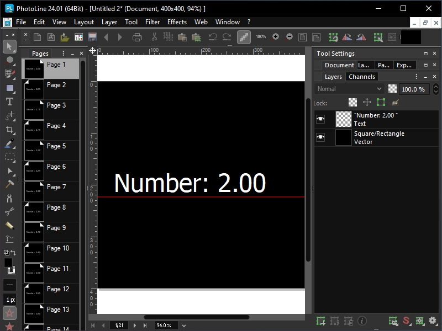The width and height of the screenshot is (442, 331).
Task: Click the foreground color swatch in toolbox
Action: 8,263
